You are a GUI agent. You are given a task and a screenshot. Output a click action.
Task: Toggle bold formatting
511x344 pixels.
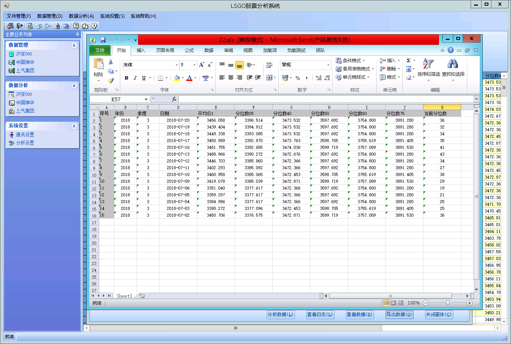126,78
